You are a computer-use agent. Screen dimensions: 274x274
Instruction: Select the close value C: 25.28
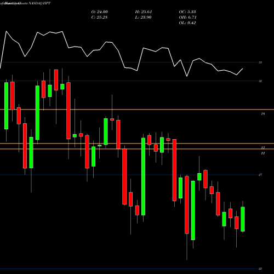tap(99, 18)
